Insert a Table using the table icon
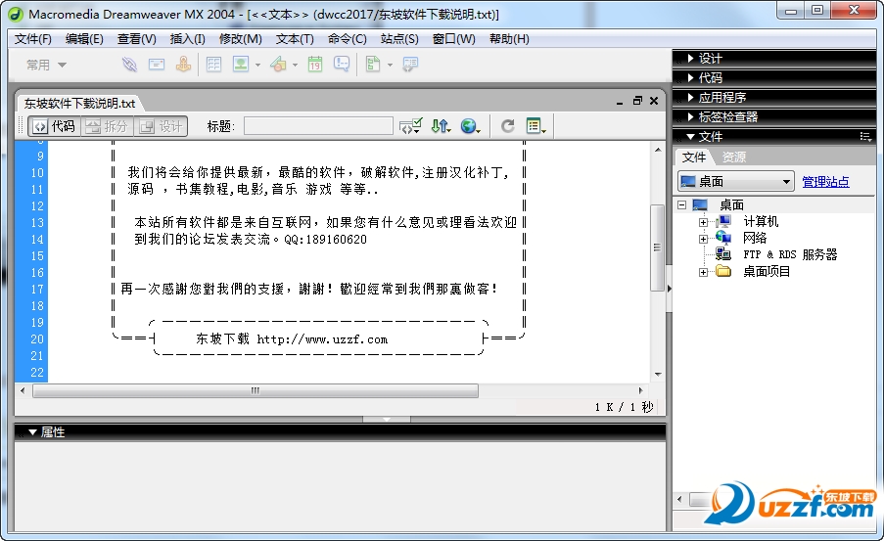This screenshot has height=541, width=884. pos(213,65)
